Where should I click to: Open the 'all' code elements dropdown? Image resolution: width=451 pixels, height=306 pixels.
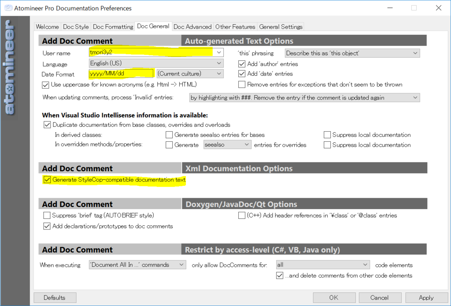[x=322, y=265]
